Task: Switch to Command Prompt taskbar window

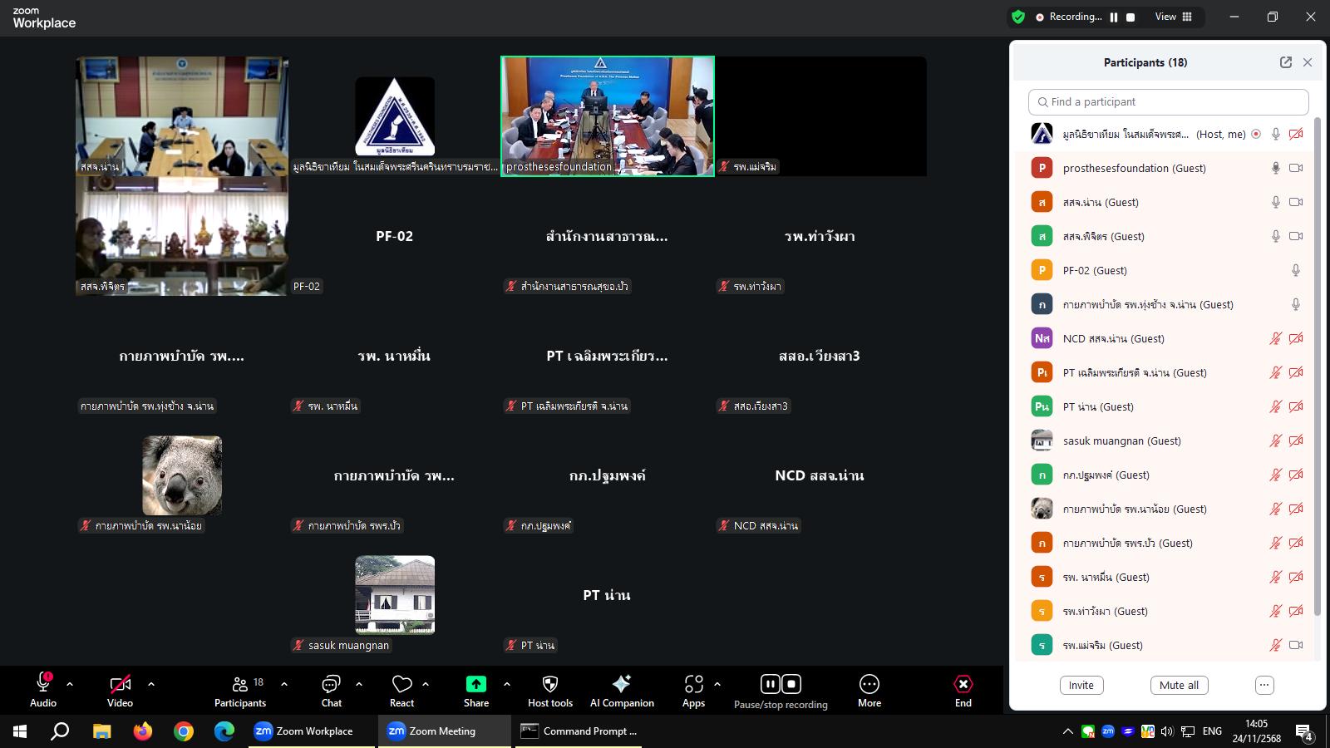Action: coord(579,731)
